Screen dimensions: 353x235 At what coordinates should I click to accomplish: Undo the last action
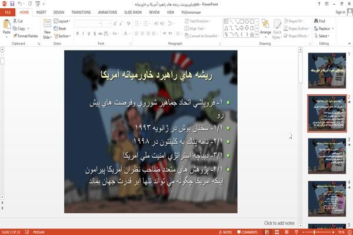[20, 4]
